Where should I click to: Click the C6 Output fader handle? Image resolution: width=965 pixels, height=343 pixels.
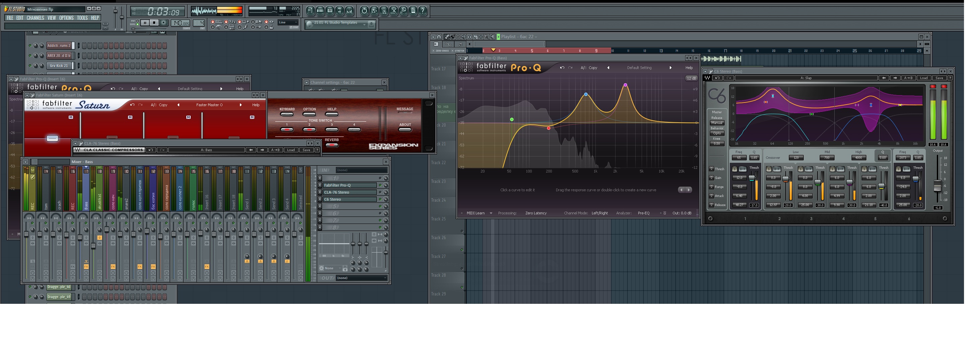click(937, 186)
